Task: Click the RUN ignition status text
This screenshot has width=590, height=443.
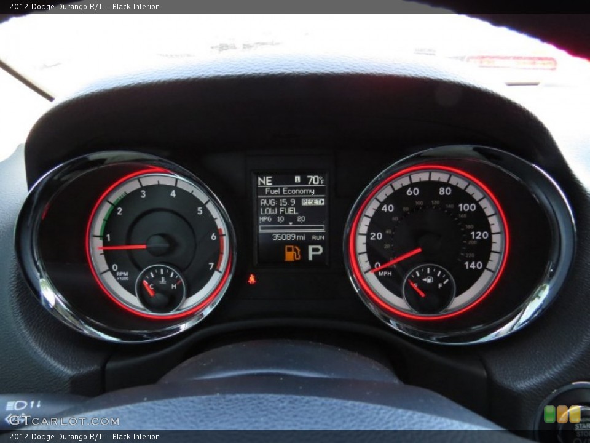Action: [318, 237]
